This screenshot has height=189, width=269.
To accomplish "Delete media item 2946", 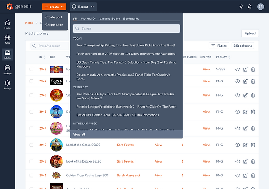I will [x=253, y=95].
